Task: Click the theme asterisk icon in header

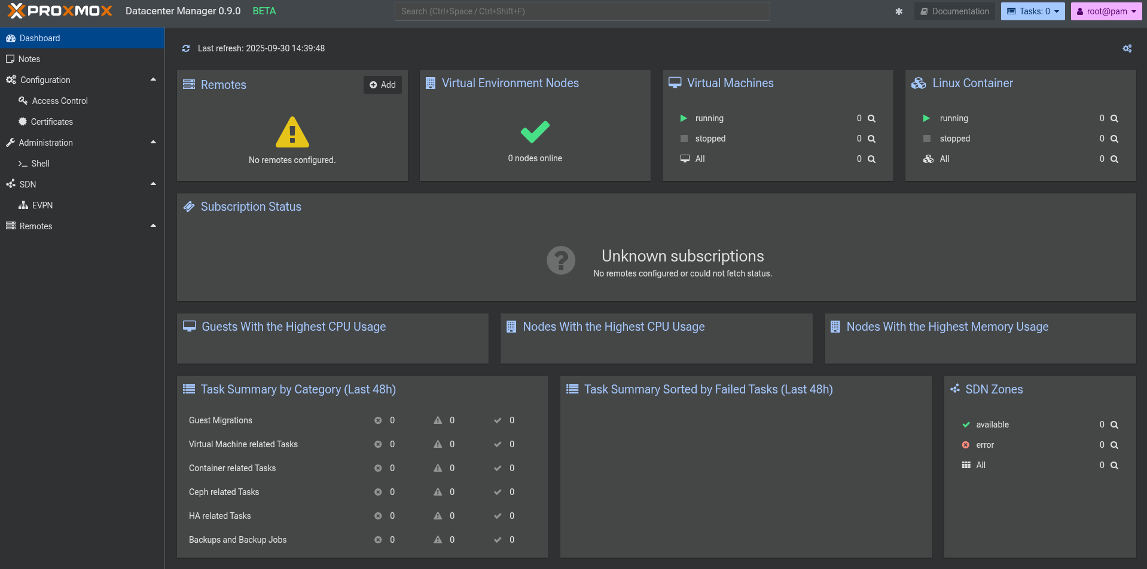Action: 898,11
